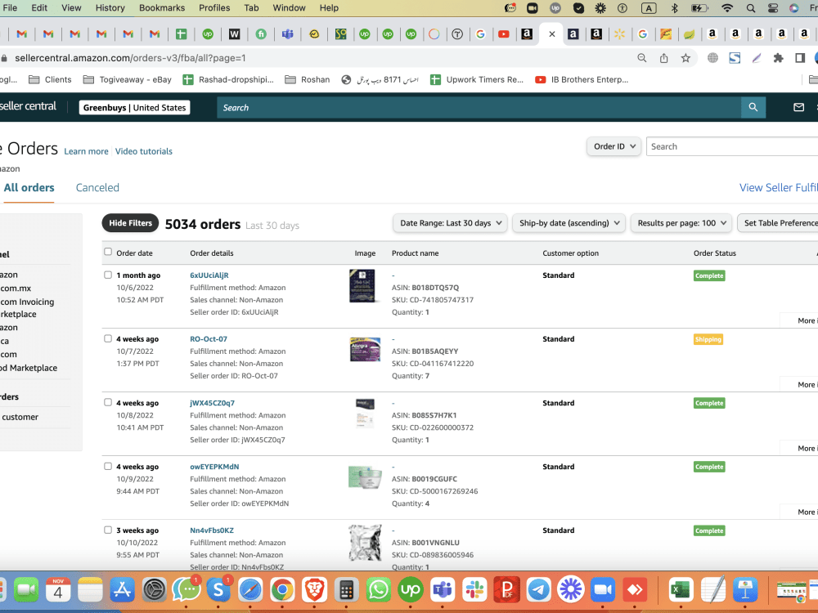Switch to the Canceled orders tab

97,188
